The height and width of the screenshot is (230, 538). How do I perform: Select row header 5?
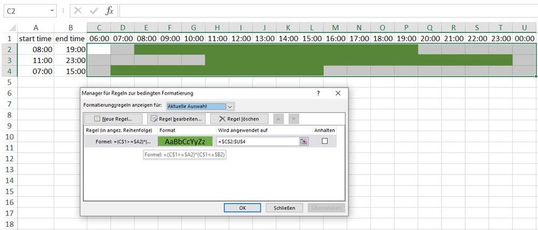pos(9,82)
